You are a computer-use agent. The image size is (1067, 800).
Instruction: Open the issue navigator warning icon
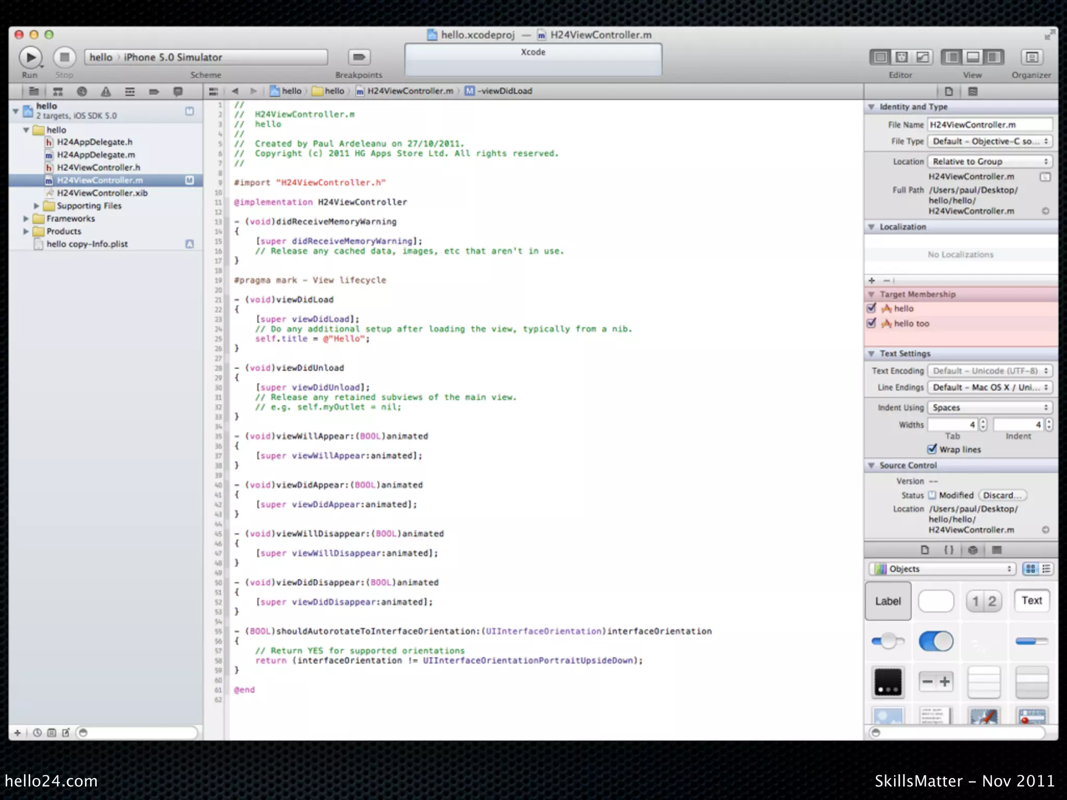[x=106, y=92]
